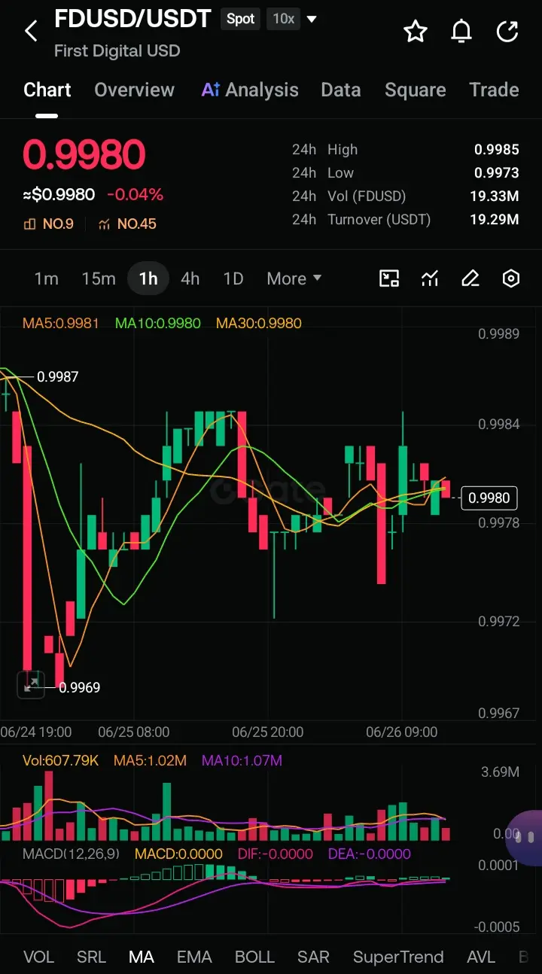The width and height of the screenshot is (542, 974).
Task: Tap the large 0.9980 price
Action: point(84,154)
